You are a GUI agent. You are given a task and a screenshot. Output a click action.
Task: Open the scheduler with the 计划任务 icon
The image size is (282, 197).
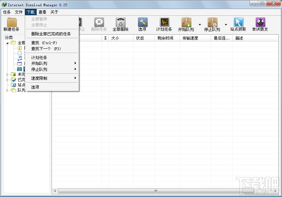click(164, 24)
